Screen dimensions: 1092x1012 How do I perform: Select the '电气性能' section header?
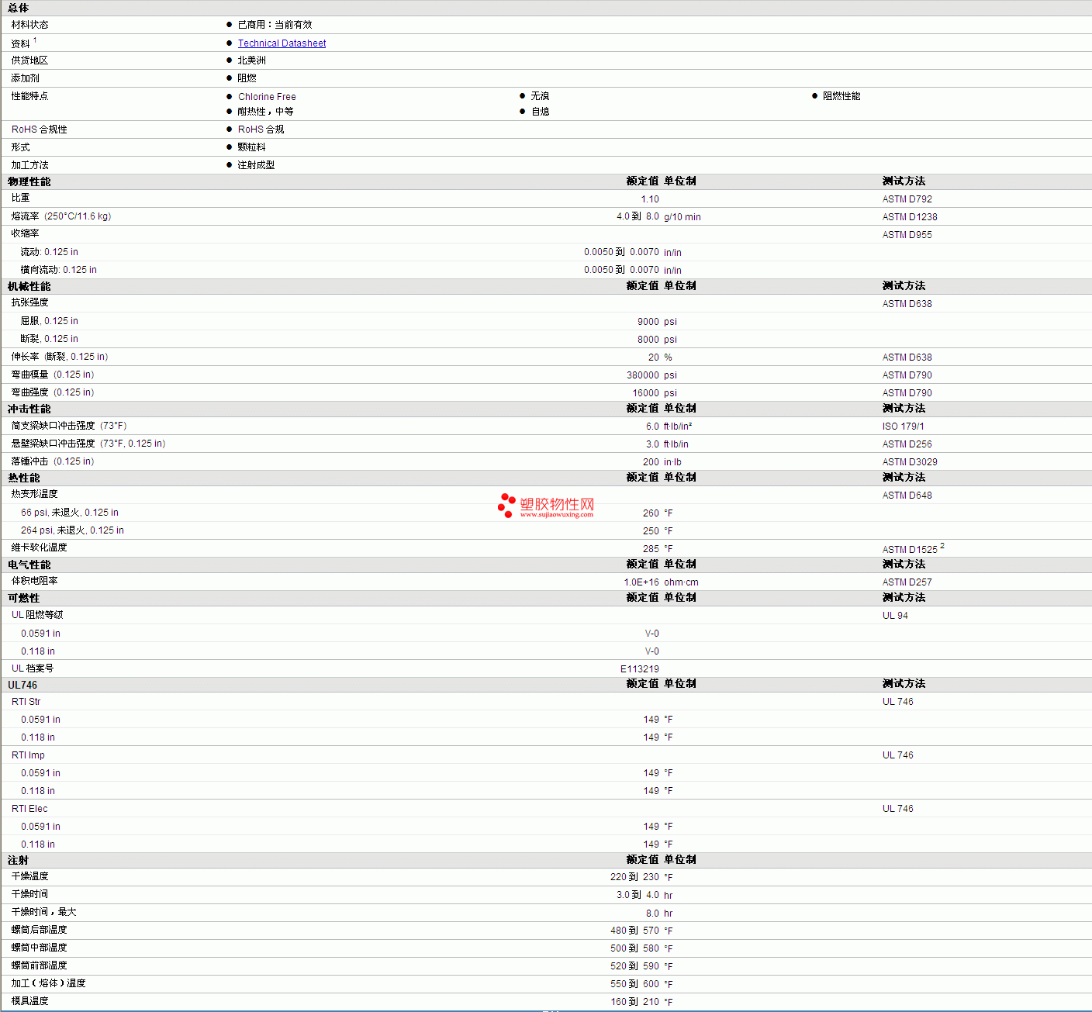pos(29,565)
